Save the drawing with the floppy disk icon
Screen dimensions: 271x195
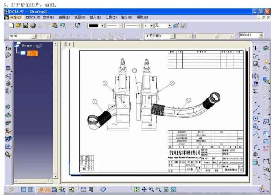[x=26, y=25]
